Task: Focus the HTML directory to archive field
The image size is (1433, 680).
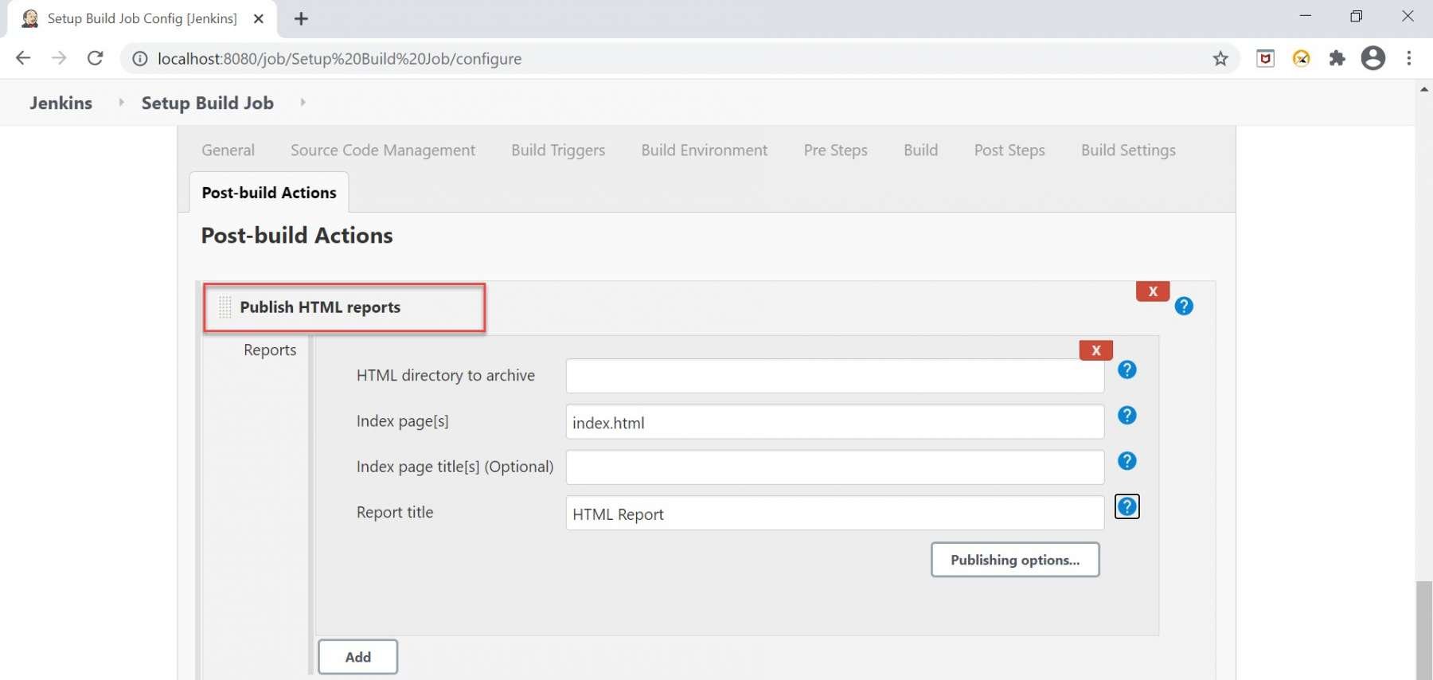Action: 834,376
